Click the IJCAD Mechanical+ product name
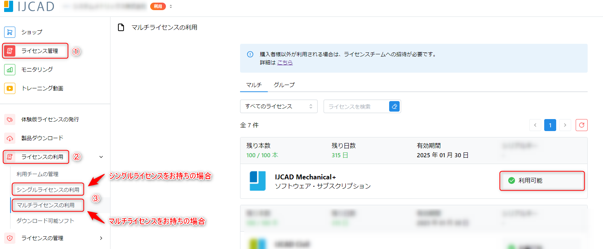Screen dimensions: 603x249 click(x=305, y=177)
